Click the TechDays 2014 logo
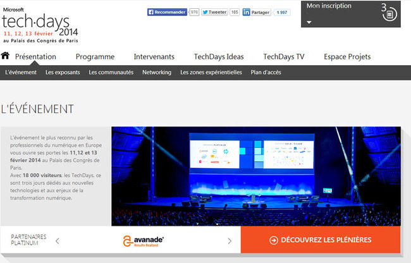 coord(40,25)
